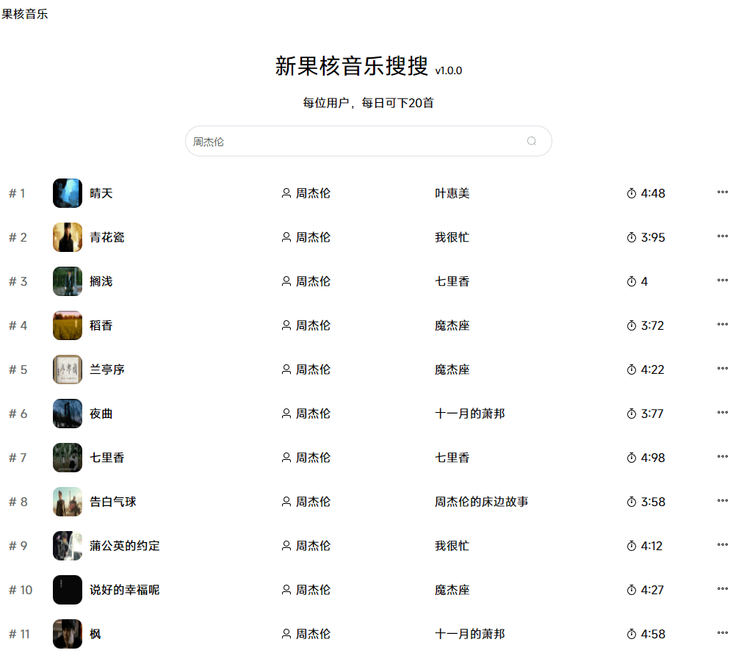Click album name 周杰伦的床边故事

(481, 502)
